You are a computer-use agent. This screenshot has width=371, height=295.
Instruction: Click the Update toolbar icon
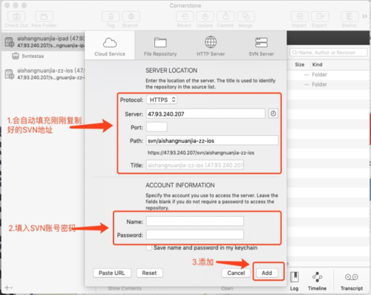tap(205, 16)
